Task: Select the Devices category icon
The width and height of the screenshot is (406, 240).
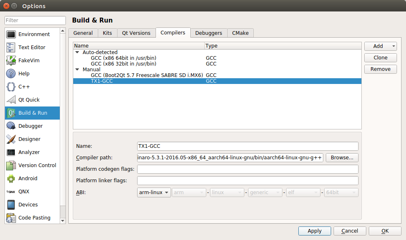Action: (11, 205)
